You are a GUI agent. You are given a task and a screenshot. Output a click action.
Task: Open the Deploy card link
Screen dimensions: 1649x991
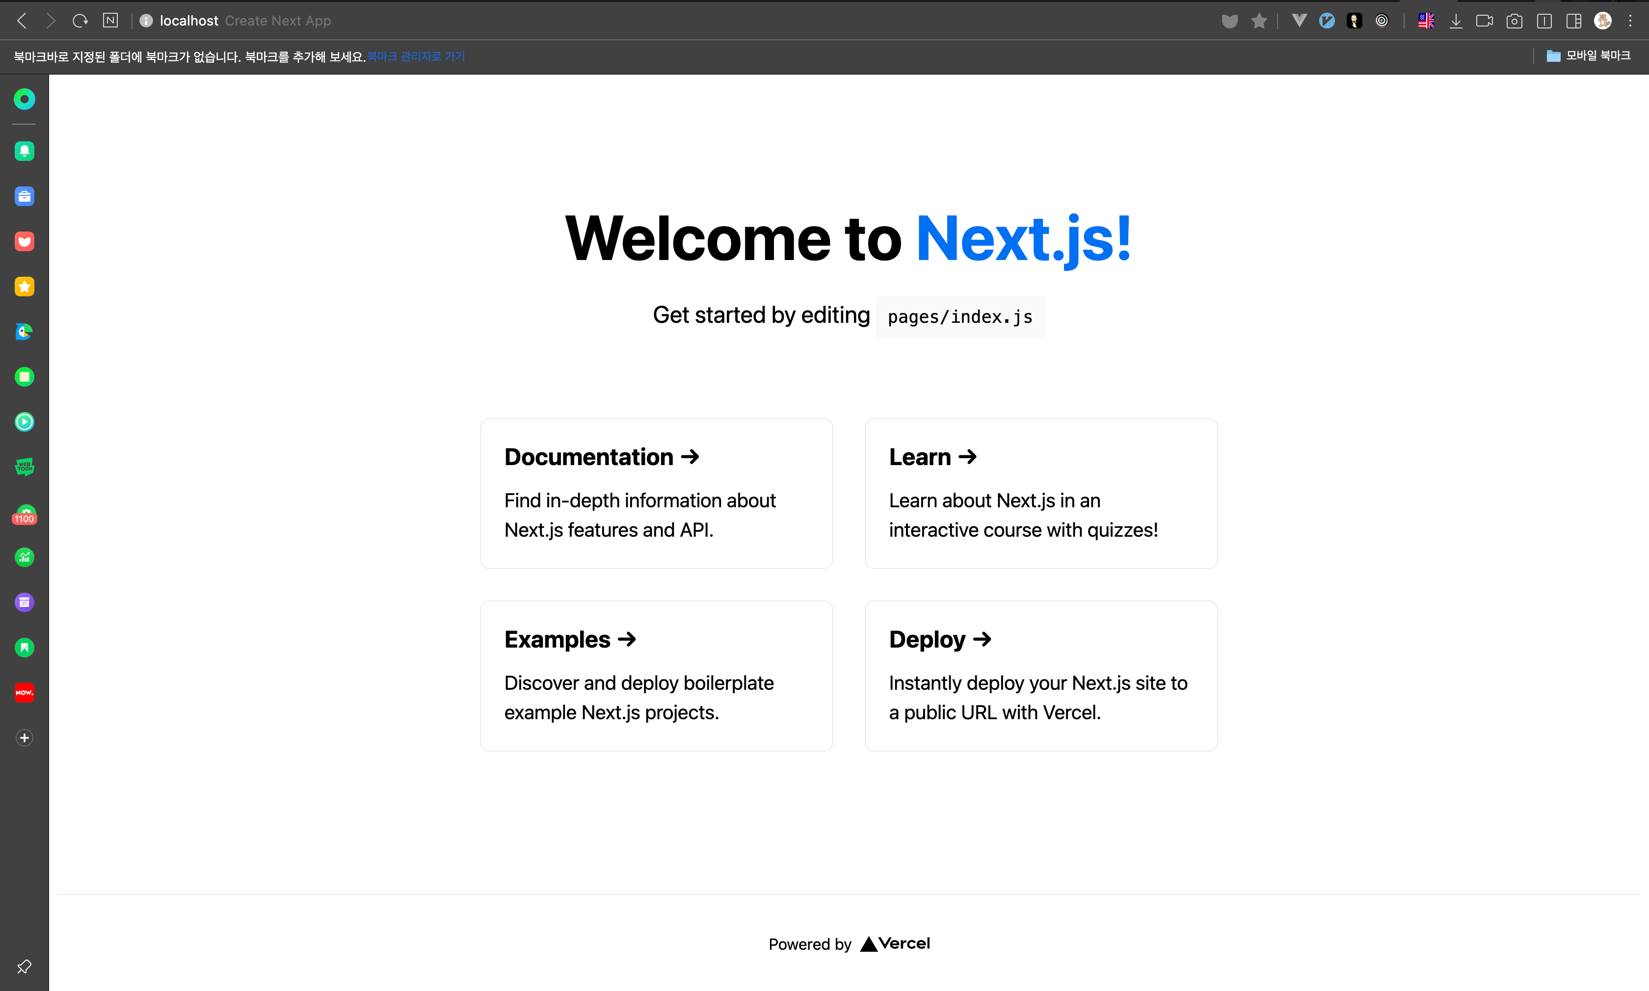pyautogui.click(x=1040, y=676)
